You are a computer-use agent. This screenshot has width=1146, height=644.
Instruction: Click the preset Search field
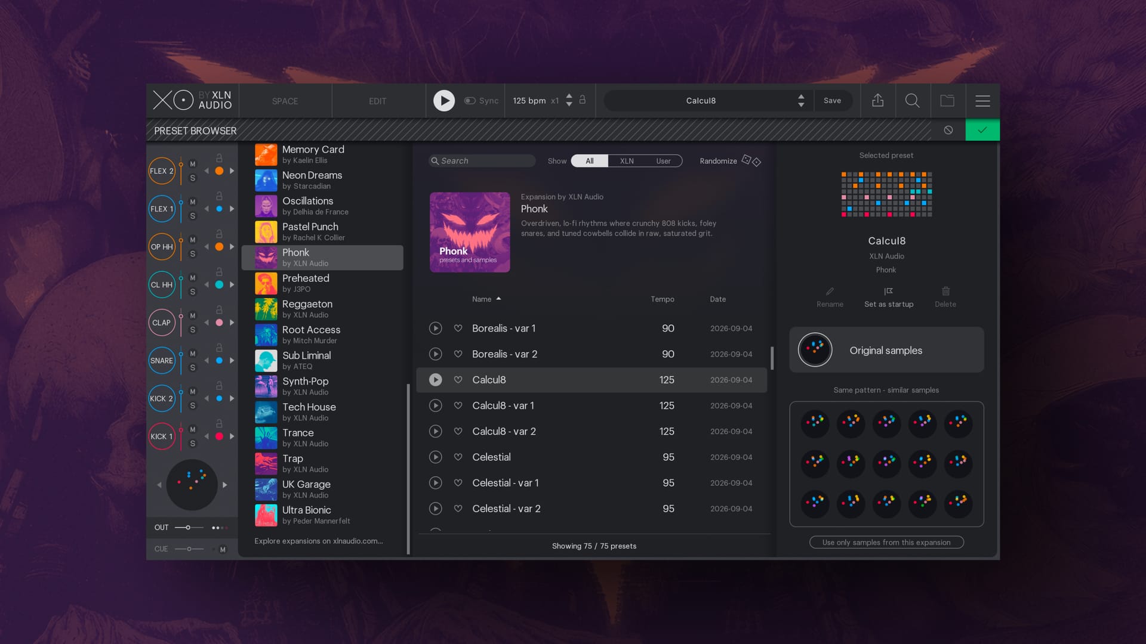point(482,161)
